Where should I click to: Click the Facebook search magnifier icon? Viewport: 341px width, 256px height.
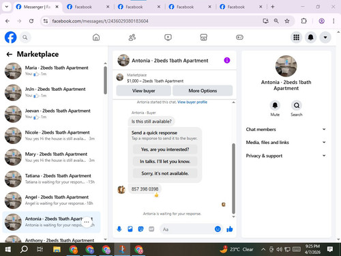click(x=25, y=38)
